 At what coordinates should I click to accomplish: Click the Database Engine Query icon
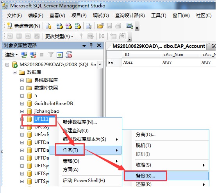pos(48,26)
